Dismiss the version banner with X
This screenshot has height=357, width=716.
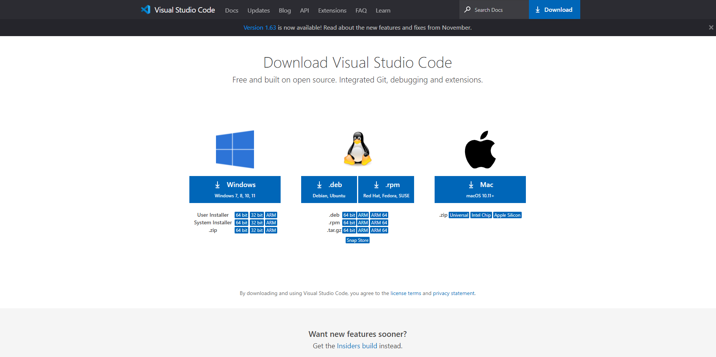(711, 27)
